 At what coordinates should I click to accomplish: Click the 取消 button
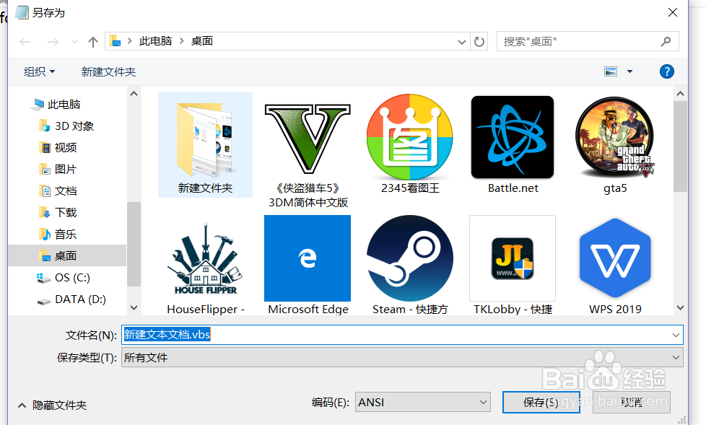tap(631, 402)
